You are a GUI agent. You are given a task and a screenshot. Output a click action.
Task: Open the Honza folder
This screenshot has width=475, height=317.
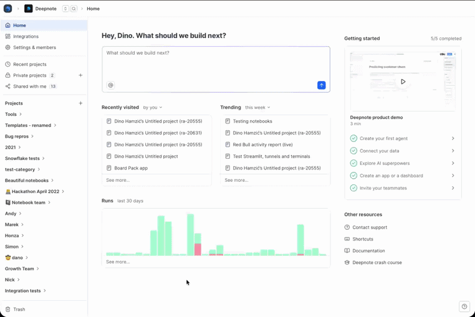click(14, 235)
